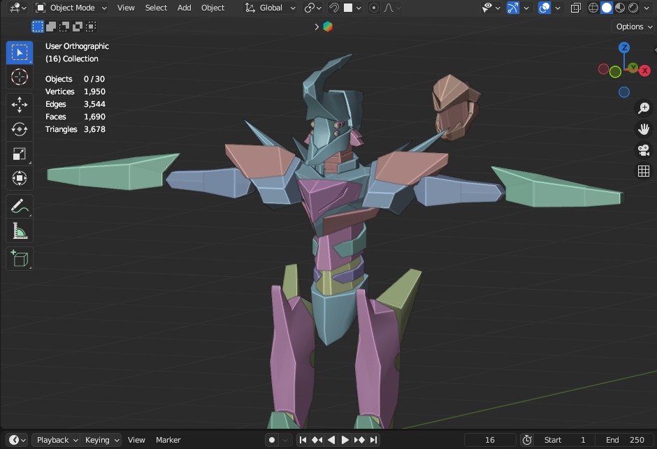Open the snapping options dropdown
Viewport: 657px width, 449px height.
[353, 8]
